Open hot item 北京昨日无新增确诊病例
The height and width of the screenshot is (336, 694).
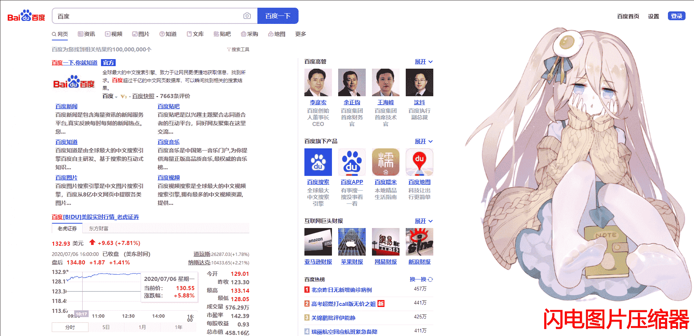tap(341, 290)
